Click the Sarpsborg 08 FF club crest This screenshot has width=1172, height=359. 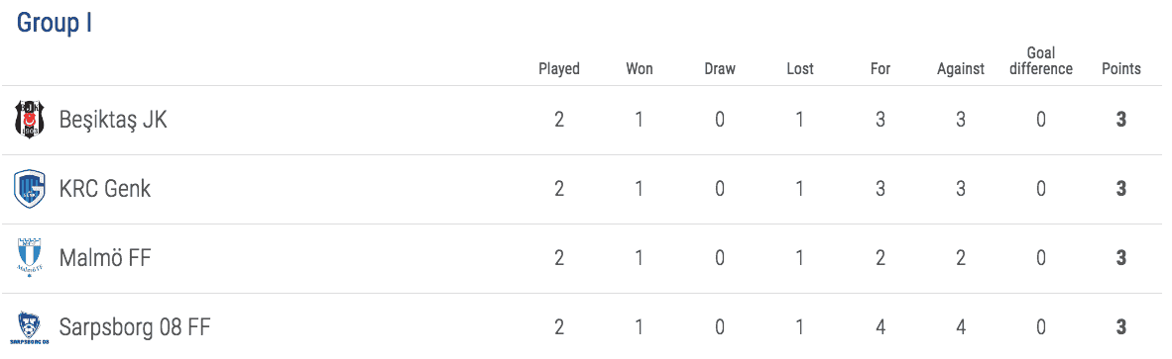coord(29,327)
